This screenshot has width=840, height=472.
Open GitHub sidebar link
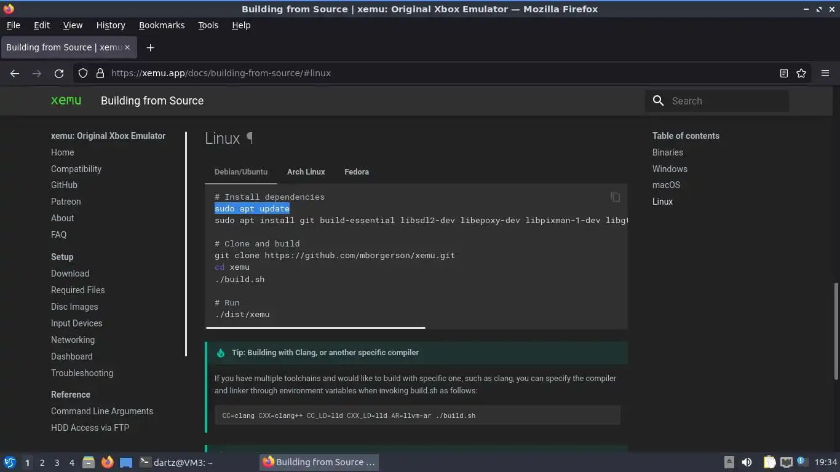64,185
